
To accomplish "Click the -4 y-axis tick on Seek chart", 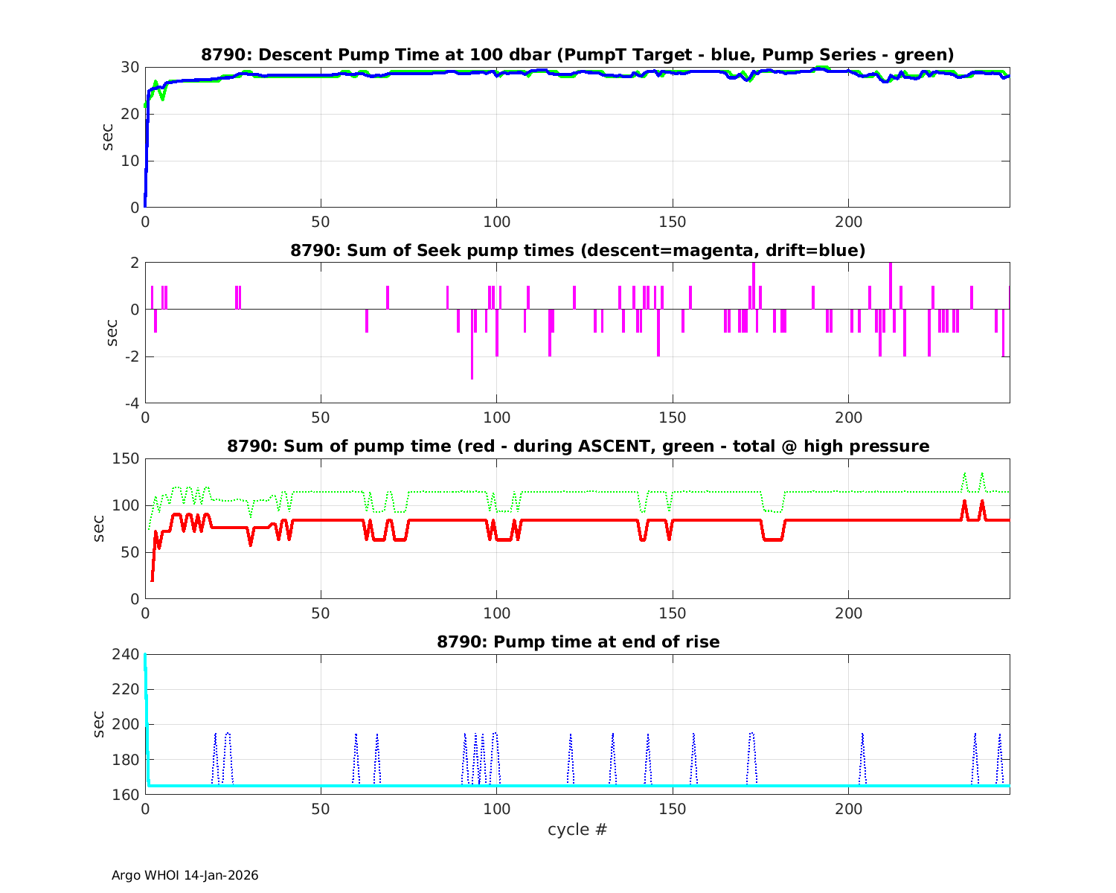I will click(130, 403).
